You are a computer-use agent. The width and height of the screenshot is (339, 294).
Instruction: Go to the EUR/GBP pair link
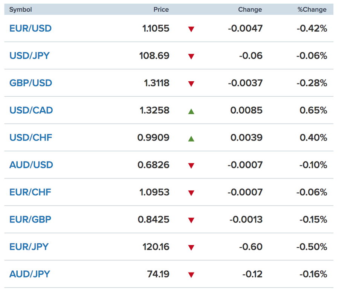click(30, 219)
